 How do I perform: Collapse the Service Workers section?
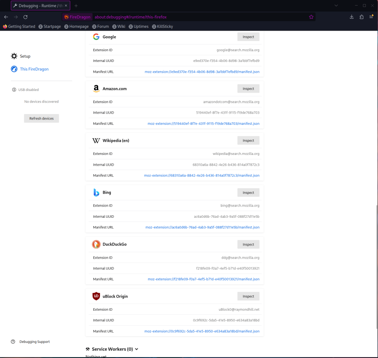point(137,349)
